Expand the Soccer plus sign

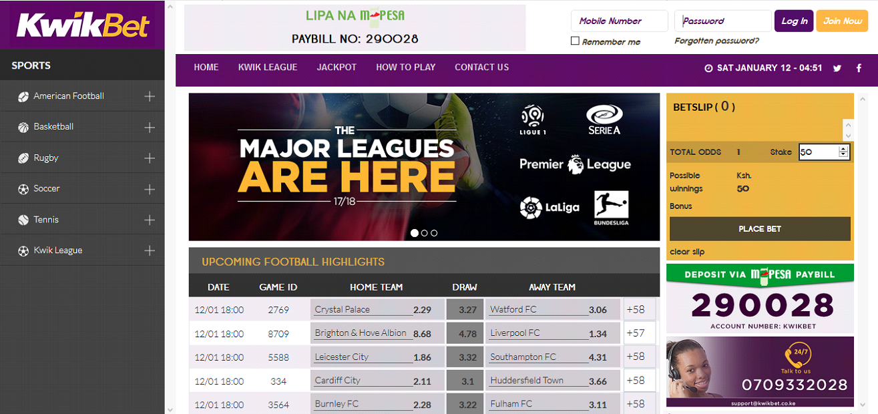150,189
